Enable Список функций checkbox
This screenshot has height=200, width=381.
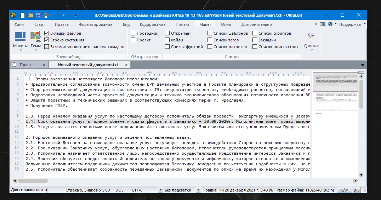coord(167,47)
